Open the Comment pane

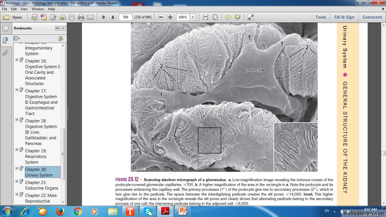point(372,17)
